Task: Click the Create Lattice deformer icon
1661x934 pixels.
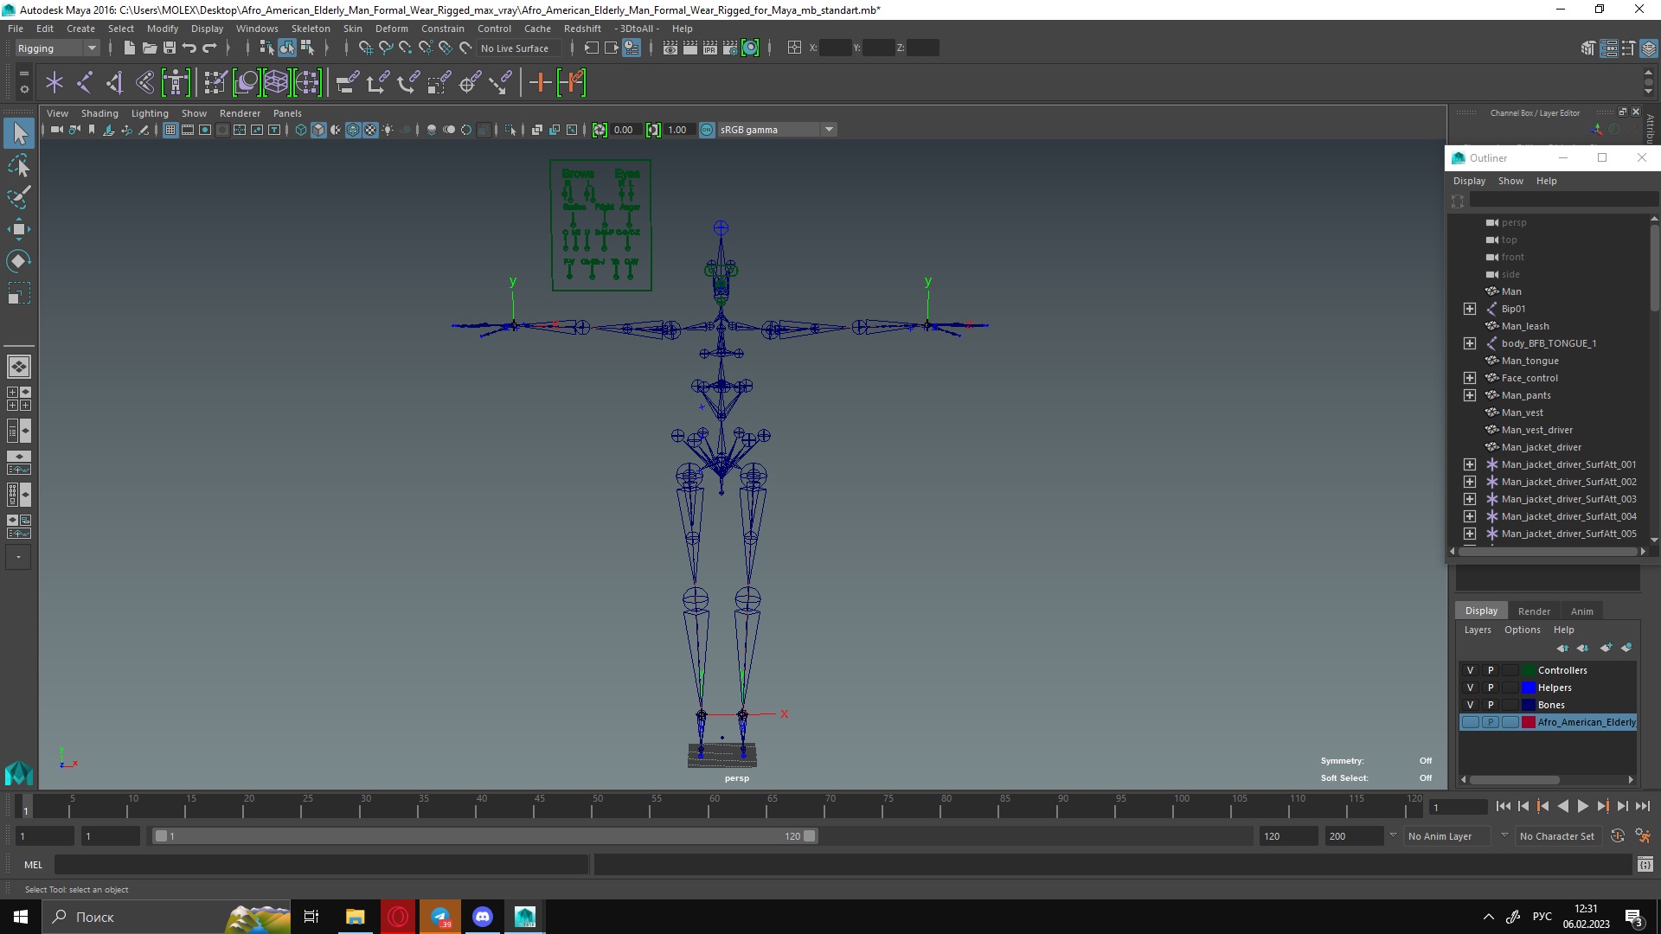Action: (x=277, y=83)
